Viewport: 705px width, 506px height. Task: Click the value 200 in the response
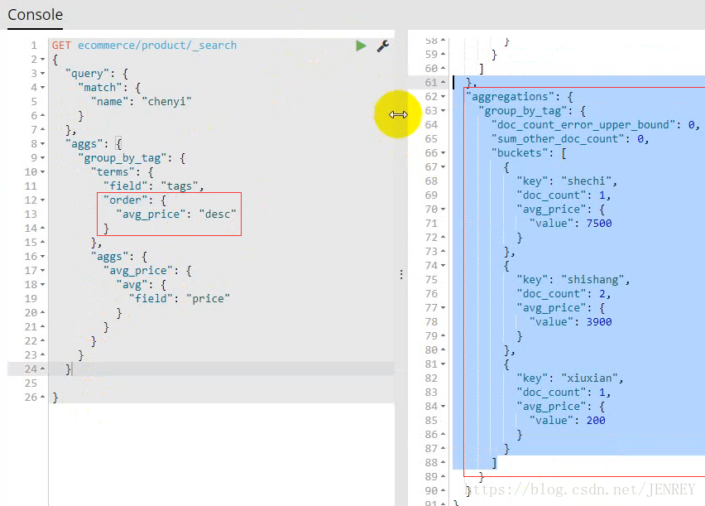pos(596,421)
